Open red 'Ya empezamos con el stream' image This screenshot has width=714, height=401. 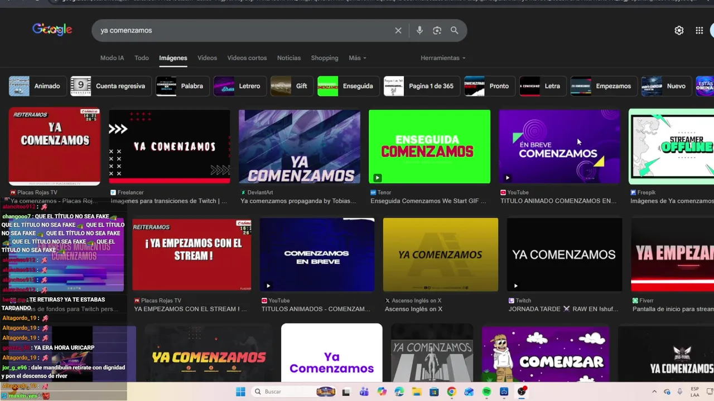(x=192, y=255)
